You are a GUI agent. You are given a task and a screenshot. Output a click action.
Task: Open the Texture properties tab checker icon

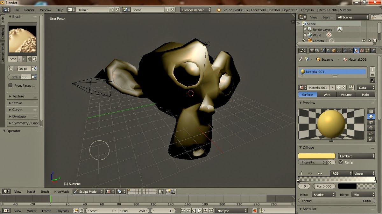pos(362,50)
